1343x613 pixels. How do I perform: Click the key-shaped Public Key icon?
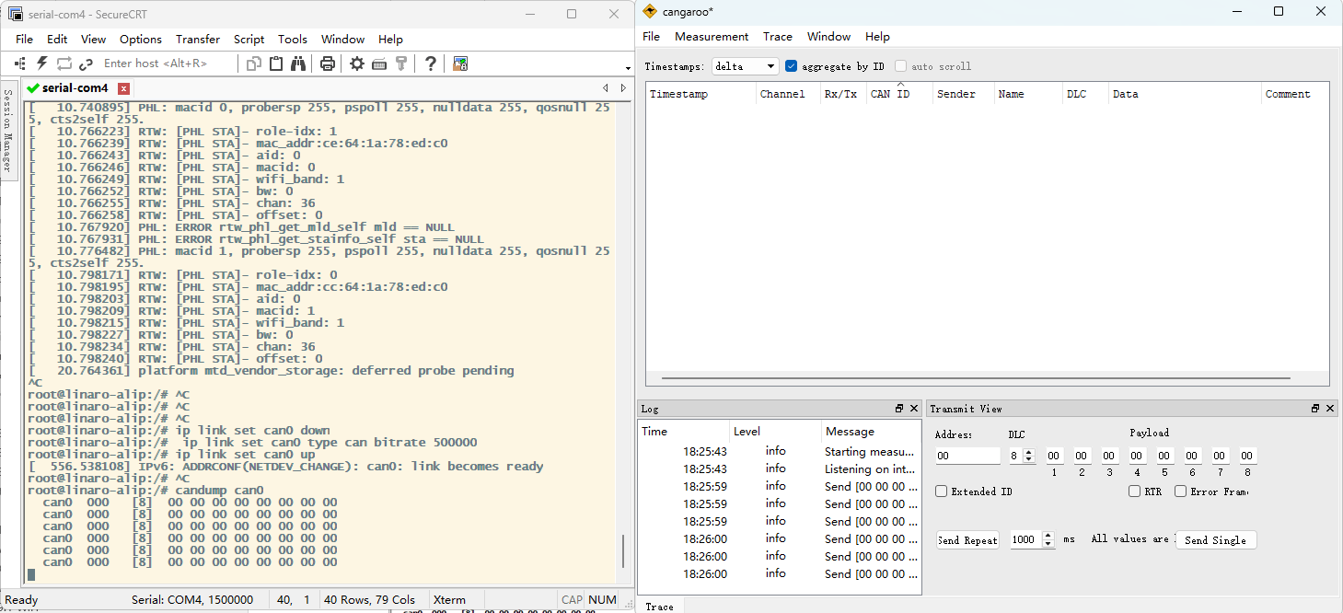[401, 64]
